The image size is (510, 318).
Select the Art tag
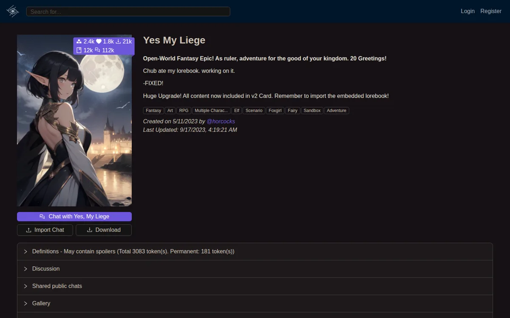(x=170, y=111)
